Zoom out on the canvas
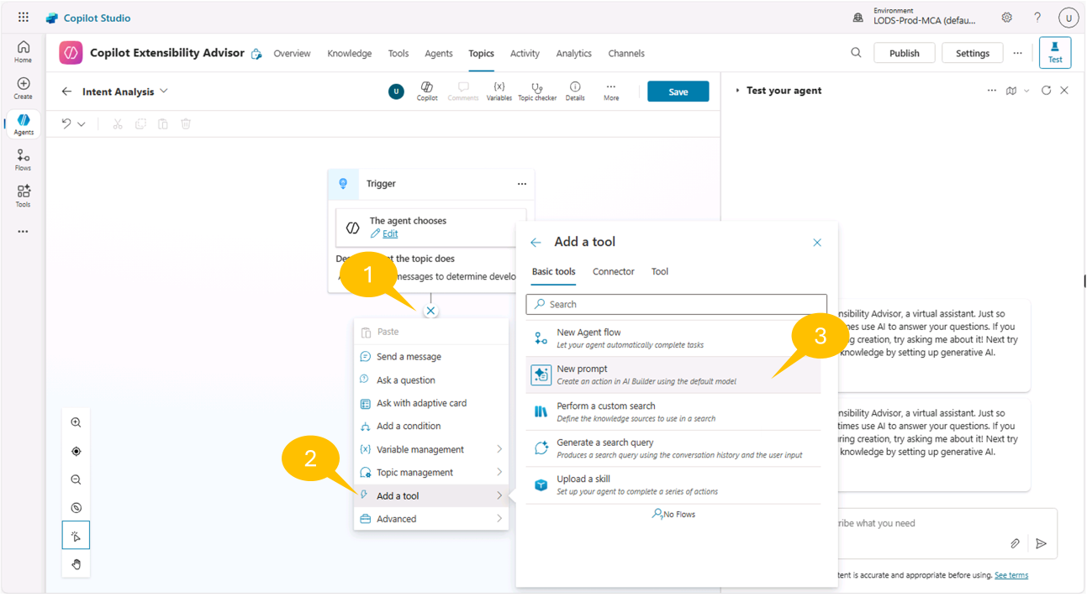 (76, 480)
